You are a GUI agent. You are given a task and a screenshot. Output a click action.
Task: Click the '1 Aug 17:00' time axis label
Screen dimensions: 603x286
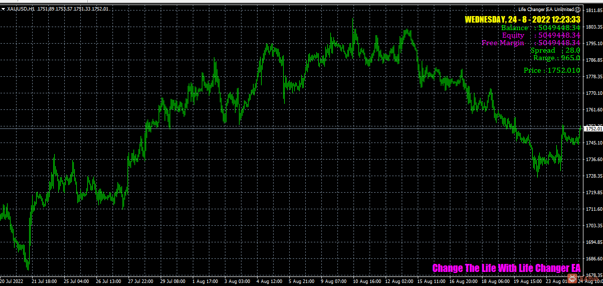(206, 282)
